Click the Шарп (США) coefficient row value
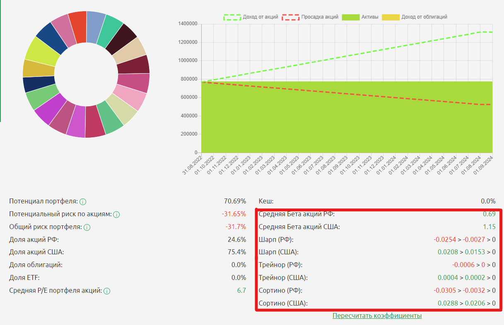The width and height of the screenshot is (504, 325). 466,252
